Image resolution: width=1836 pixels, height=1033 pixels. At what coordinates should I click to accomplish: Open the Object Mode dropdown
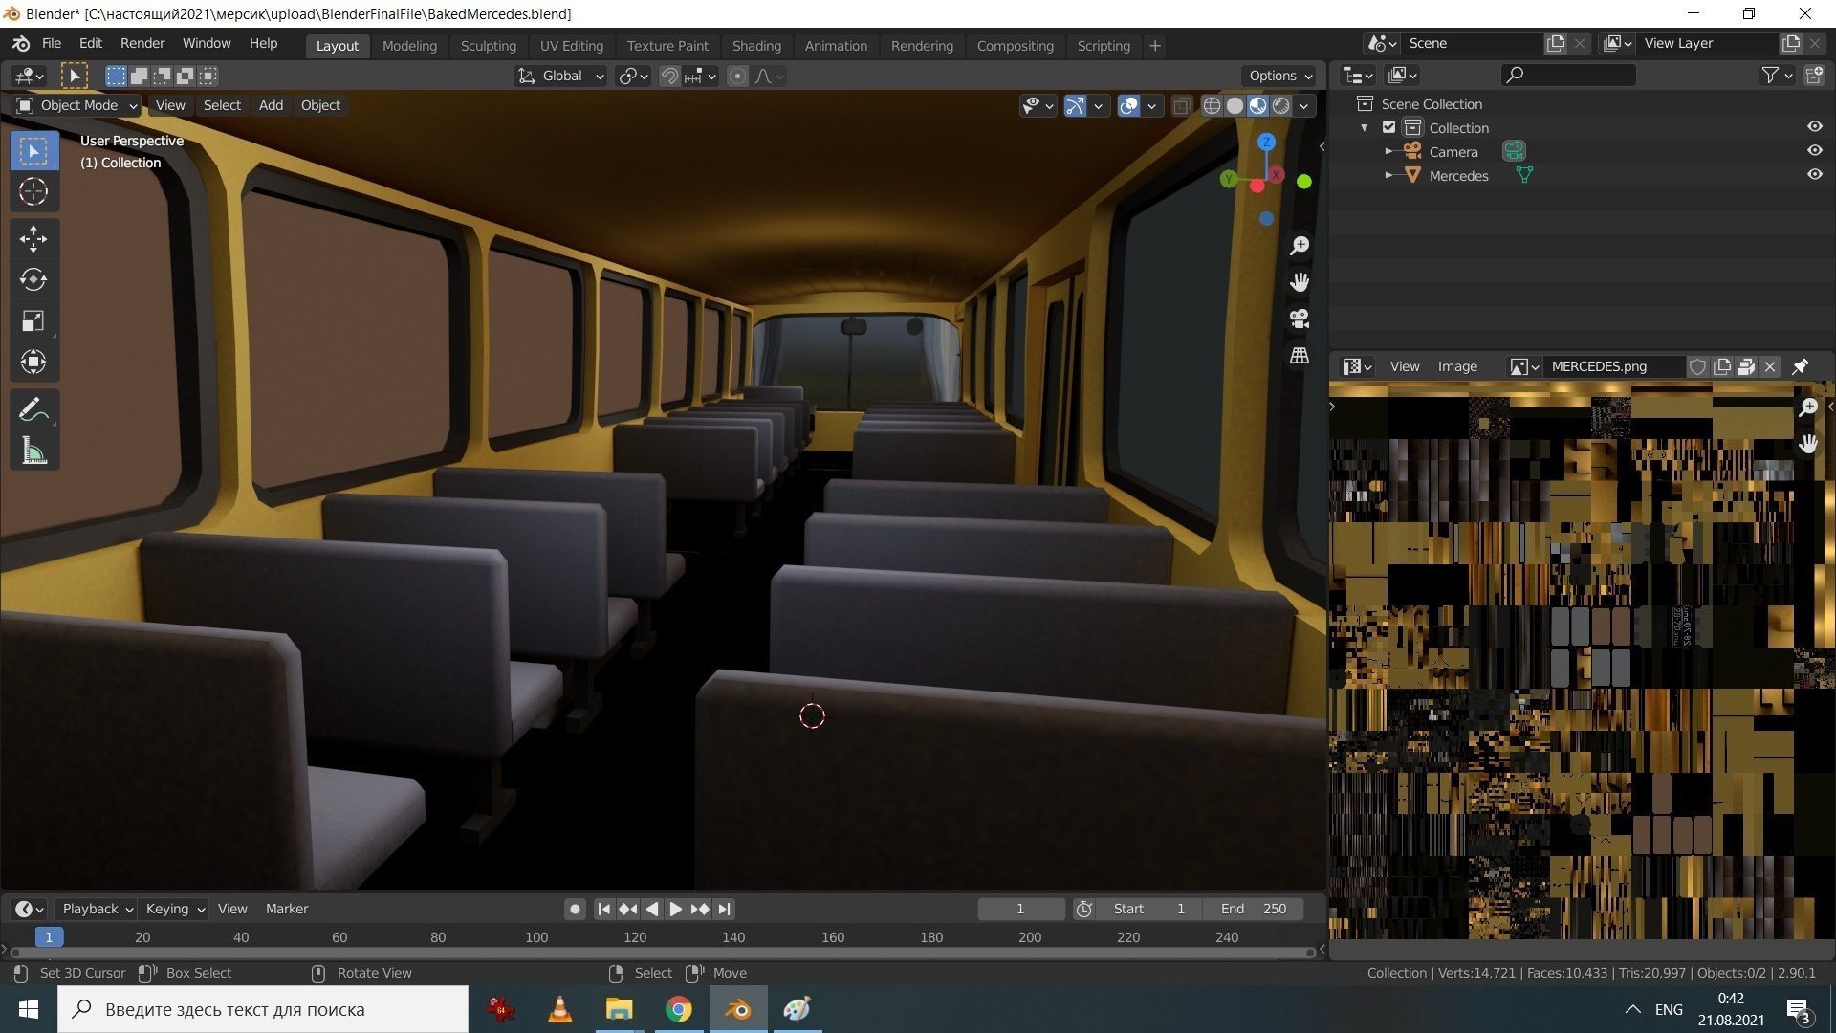[78, 105]
